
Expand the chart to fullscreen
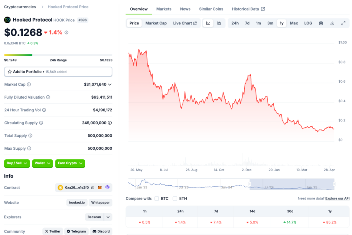point(343,23)
